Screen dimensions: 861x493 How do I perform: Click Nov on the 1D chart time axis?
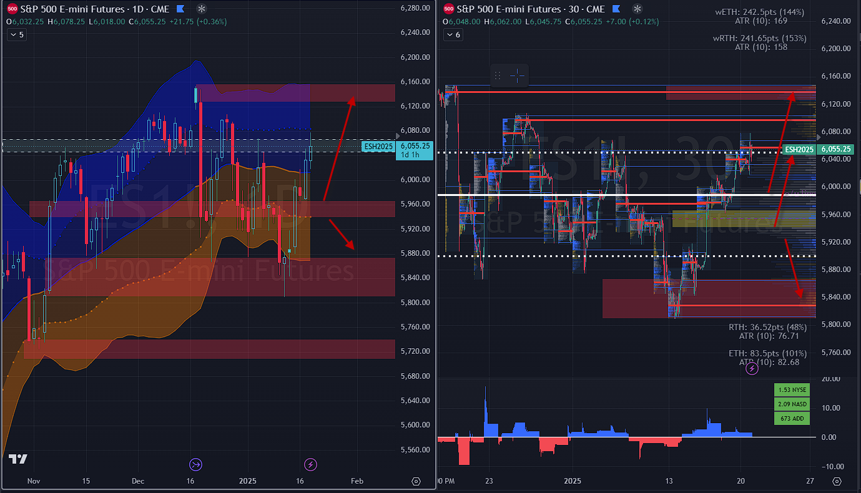34,481
